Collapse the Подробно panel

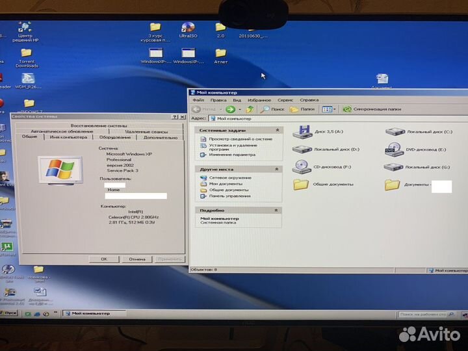pyautogui.click(x=276, y=211)
